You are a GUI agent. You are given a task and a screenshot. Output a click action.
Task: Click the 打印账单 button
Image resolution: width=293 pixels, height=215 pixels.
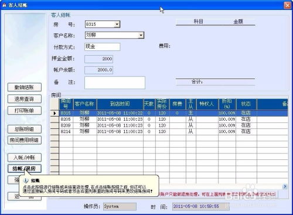(x=25, y=111)
